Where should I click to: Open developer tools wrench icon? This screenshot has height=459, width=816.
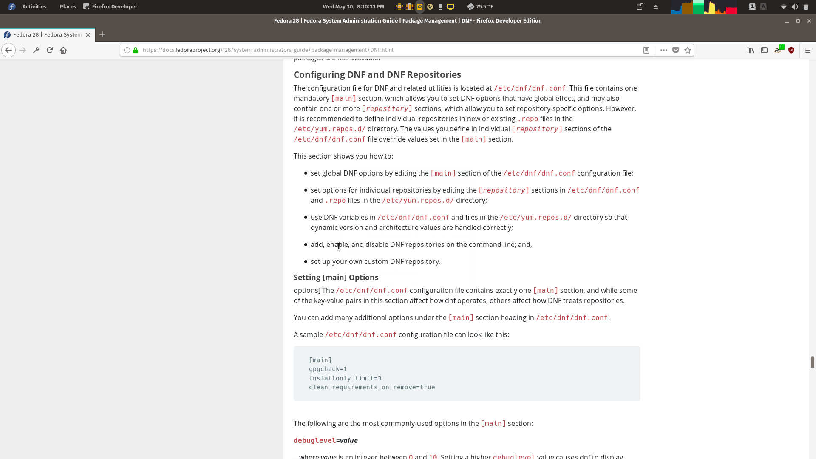(36, 50)
